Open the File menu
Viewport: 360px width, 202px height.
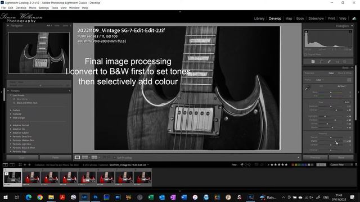tap(3, 8)
